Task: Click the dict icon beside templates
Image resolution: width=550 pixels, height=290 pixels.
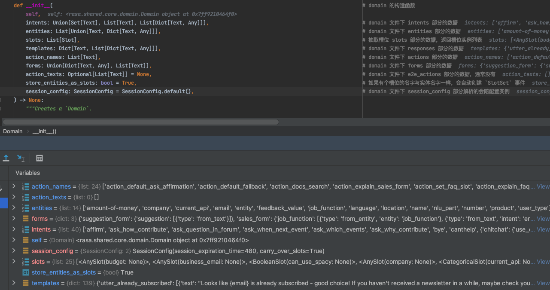Action: [26, 283]
